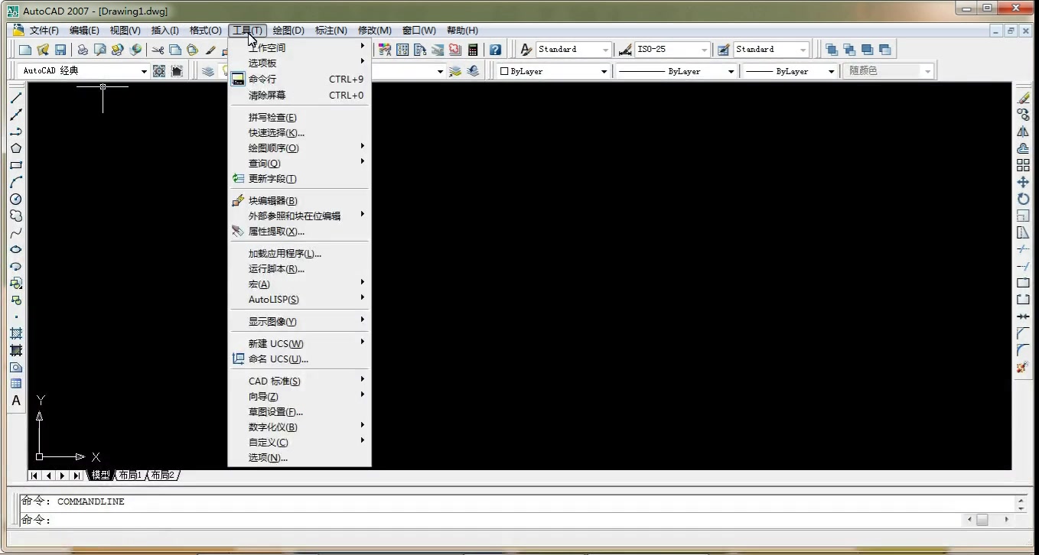Open QuickCalc calculator icon
The height and width of the screenshot is (555, 1039).
click(474, 50)
